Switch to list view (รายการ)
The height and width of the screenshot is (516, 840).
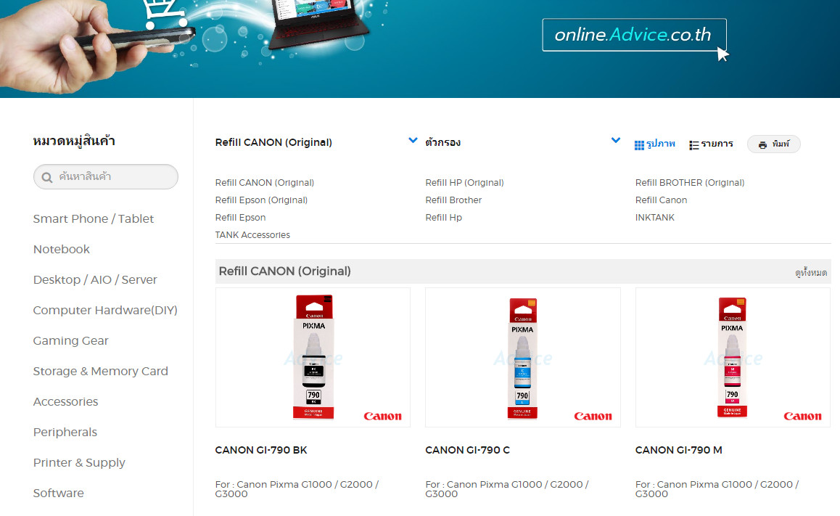tap(711, 144)
